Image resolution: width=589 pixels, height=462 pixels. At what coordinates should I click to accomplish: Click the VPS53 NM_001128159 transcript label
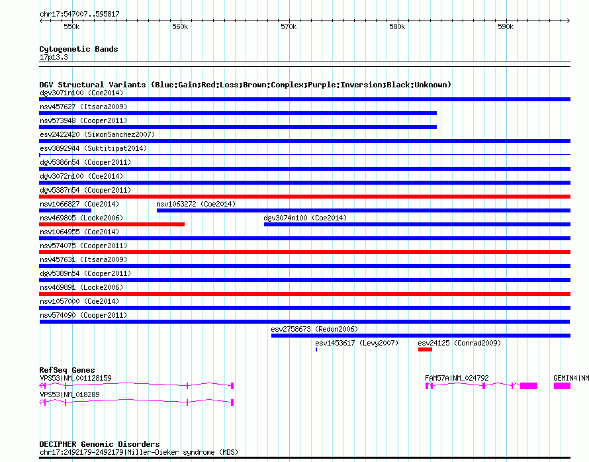[75, 378]
